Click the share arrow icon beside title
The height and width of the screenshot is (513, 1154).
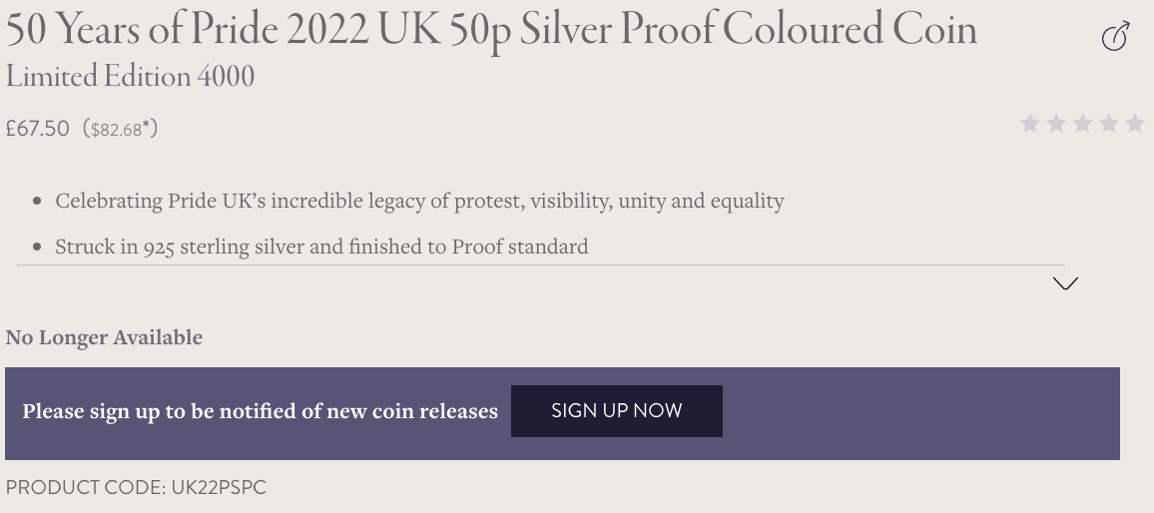pos(1115,36)
